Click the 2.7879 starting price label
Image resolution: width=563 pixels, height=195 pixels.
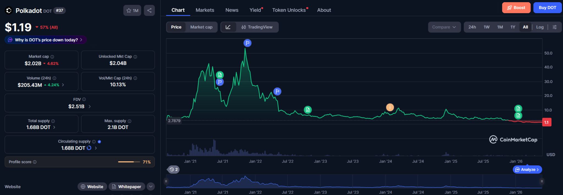tap(174, 121)
